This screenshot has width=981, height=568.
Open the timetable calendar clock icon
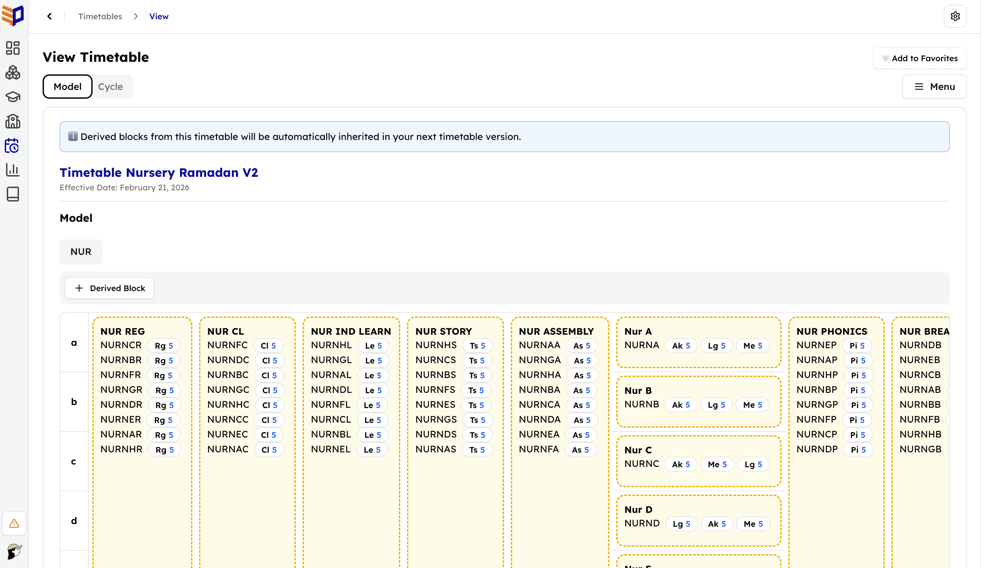coord(12,146)
